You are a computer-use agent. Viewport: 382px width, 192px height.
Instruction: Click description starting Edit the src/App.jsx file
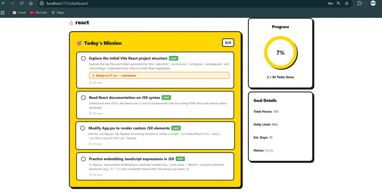tap(154, 136)
